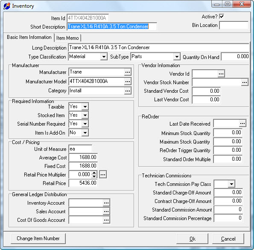Click the Retail Price Multiplier value field
The width and height of the screenshot is (254, 250).
[x=80, y=175]
